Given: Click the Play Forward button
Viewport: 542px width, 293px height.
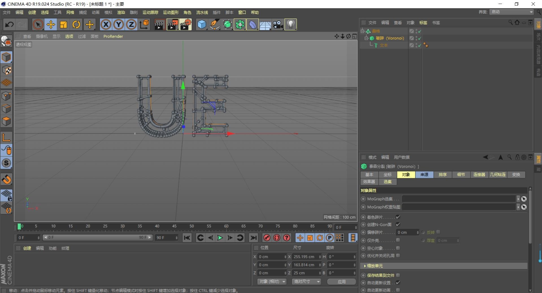Looking at the screenshot, I should [220, 238].
